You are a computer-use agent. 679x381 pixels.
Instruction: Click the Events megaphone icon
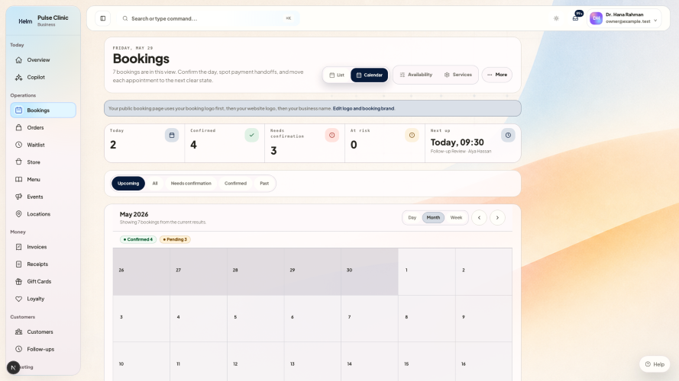[x=18, y=197]
